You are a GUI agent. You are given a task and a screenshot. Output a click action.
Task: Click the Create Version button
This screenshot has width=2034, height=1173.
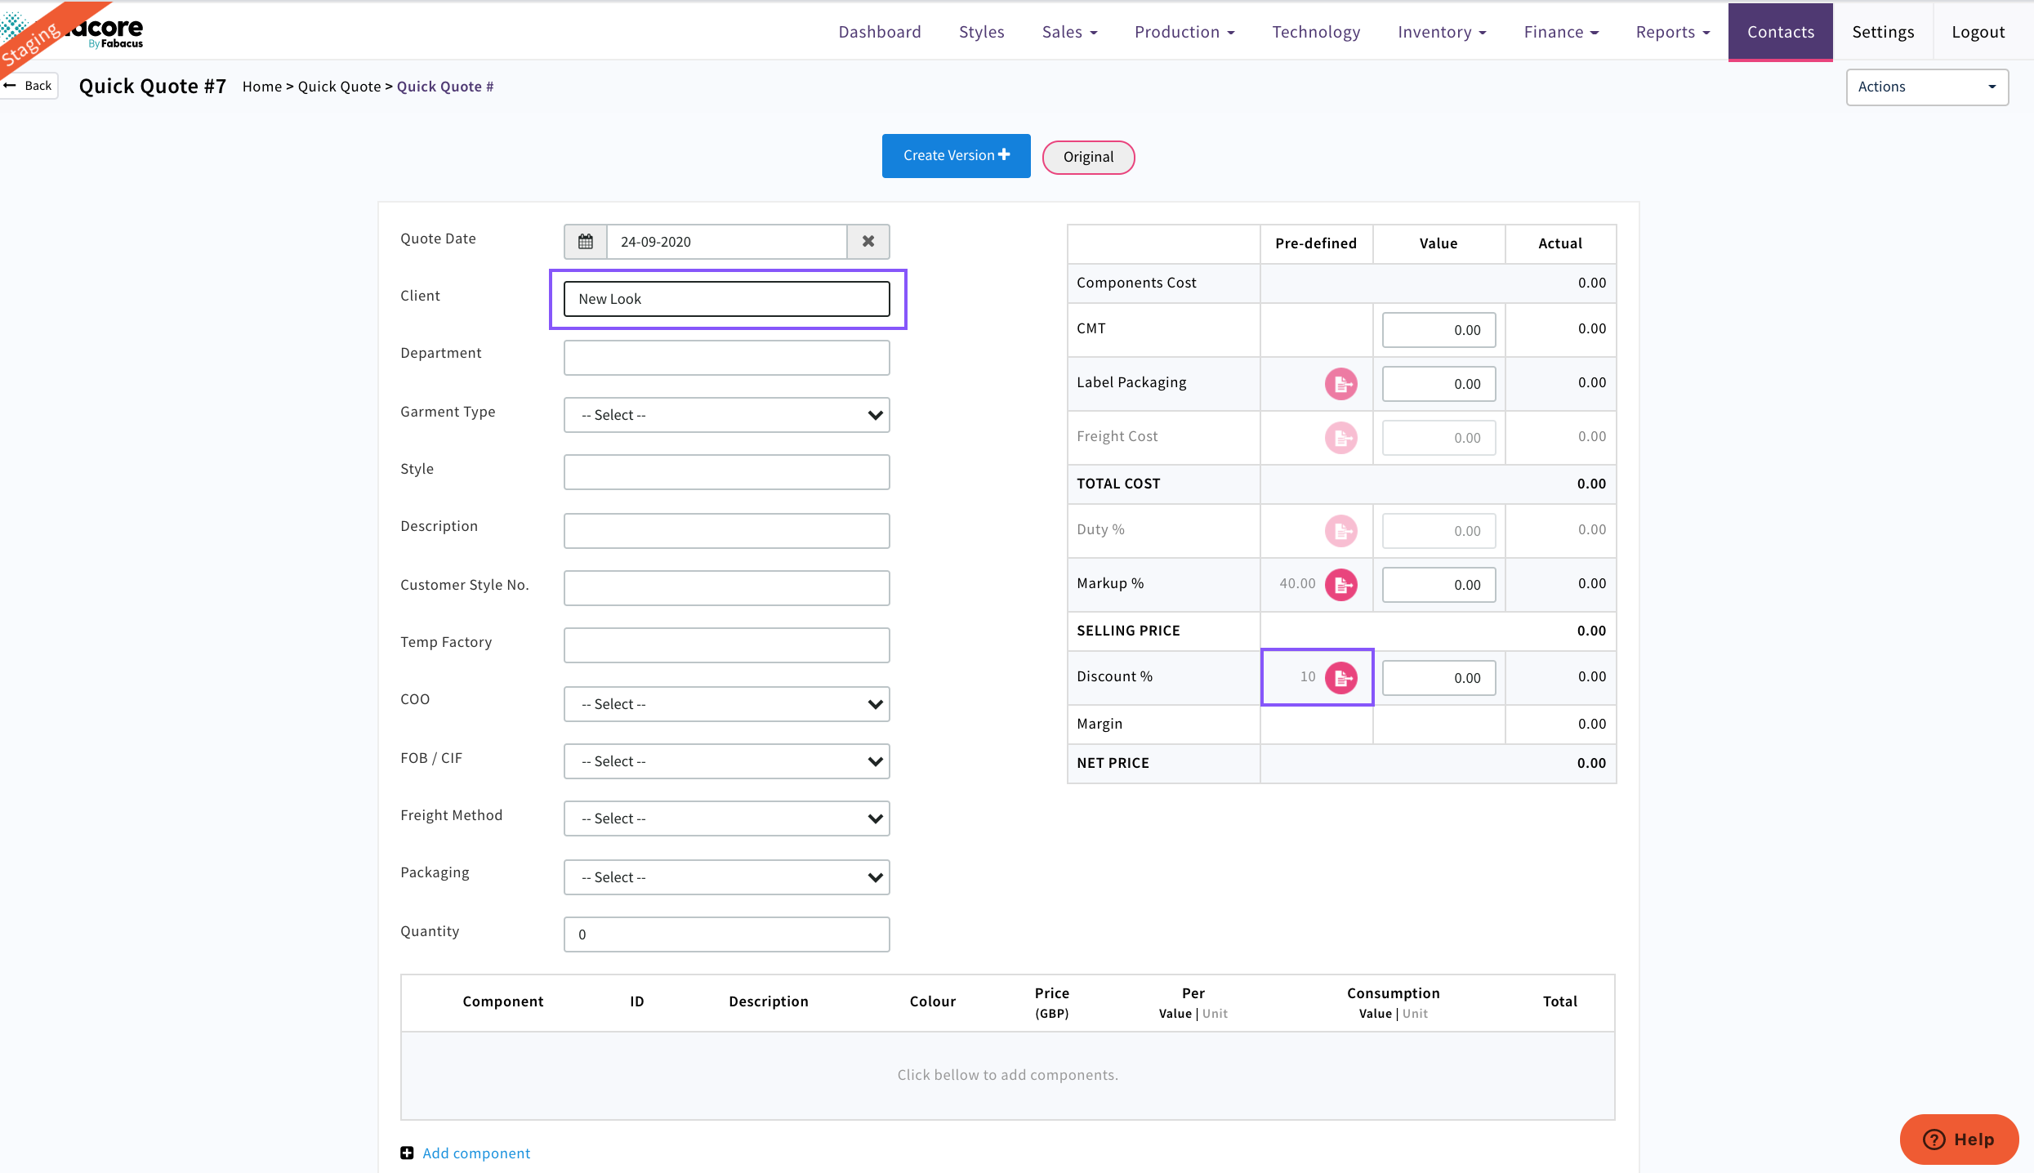coord(956,155)
